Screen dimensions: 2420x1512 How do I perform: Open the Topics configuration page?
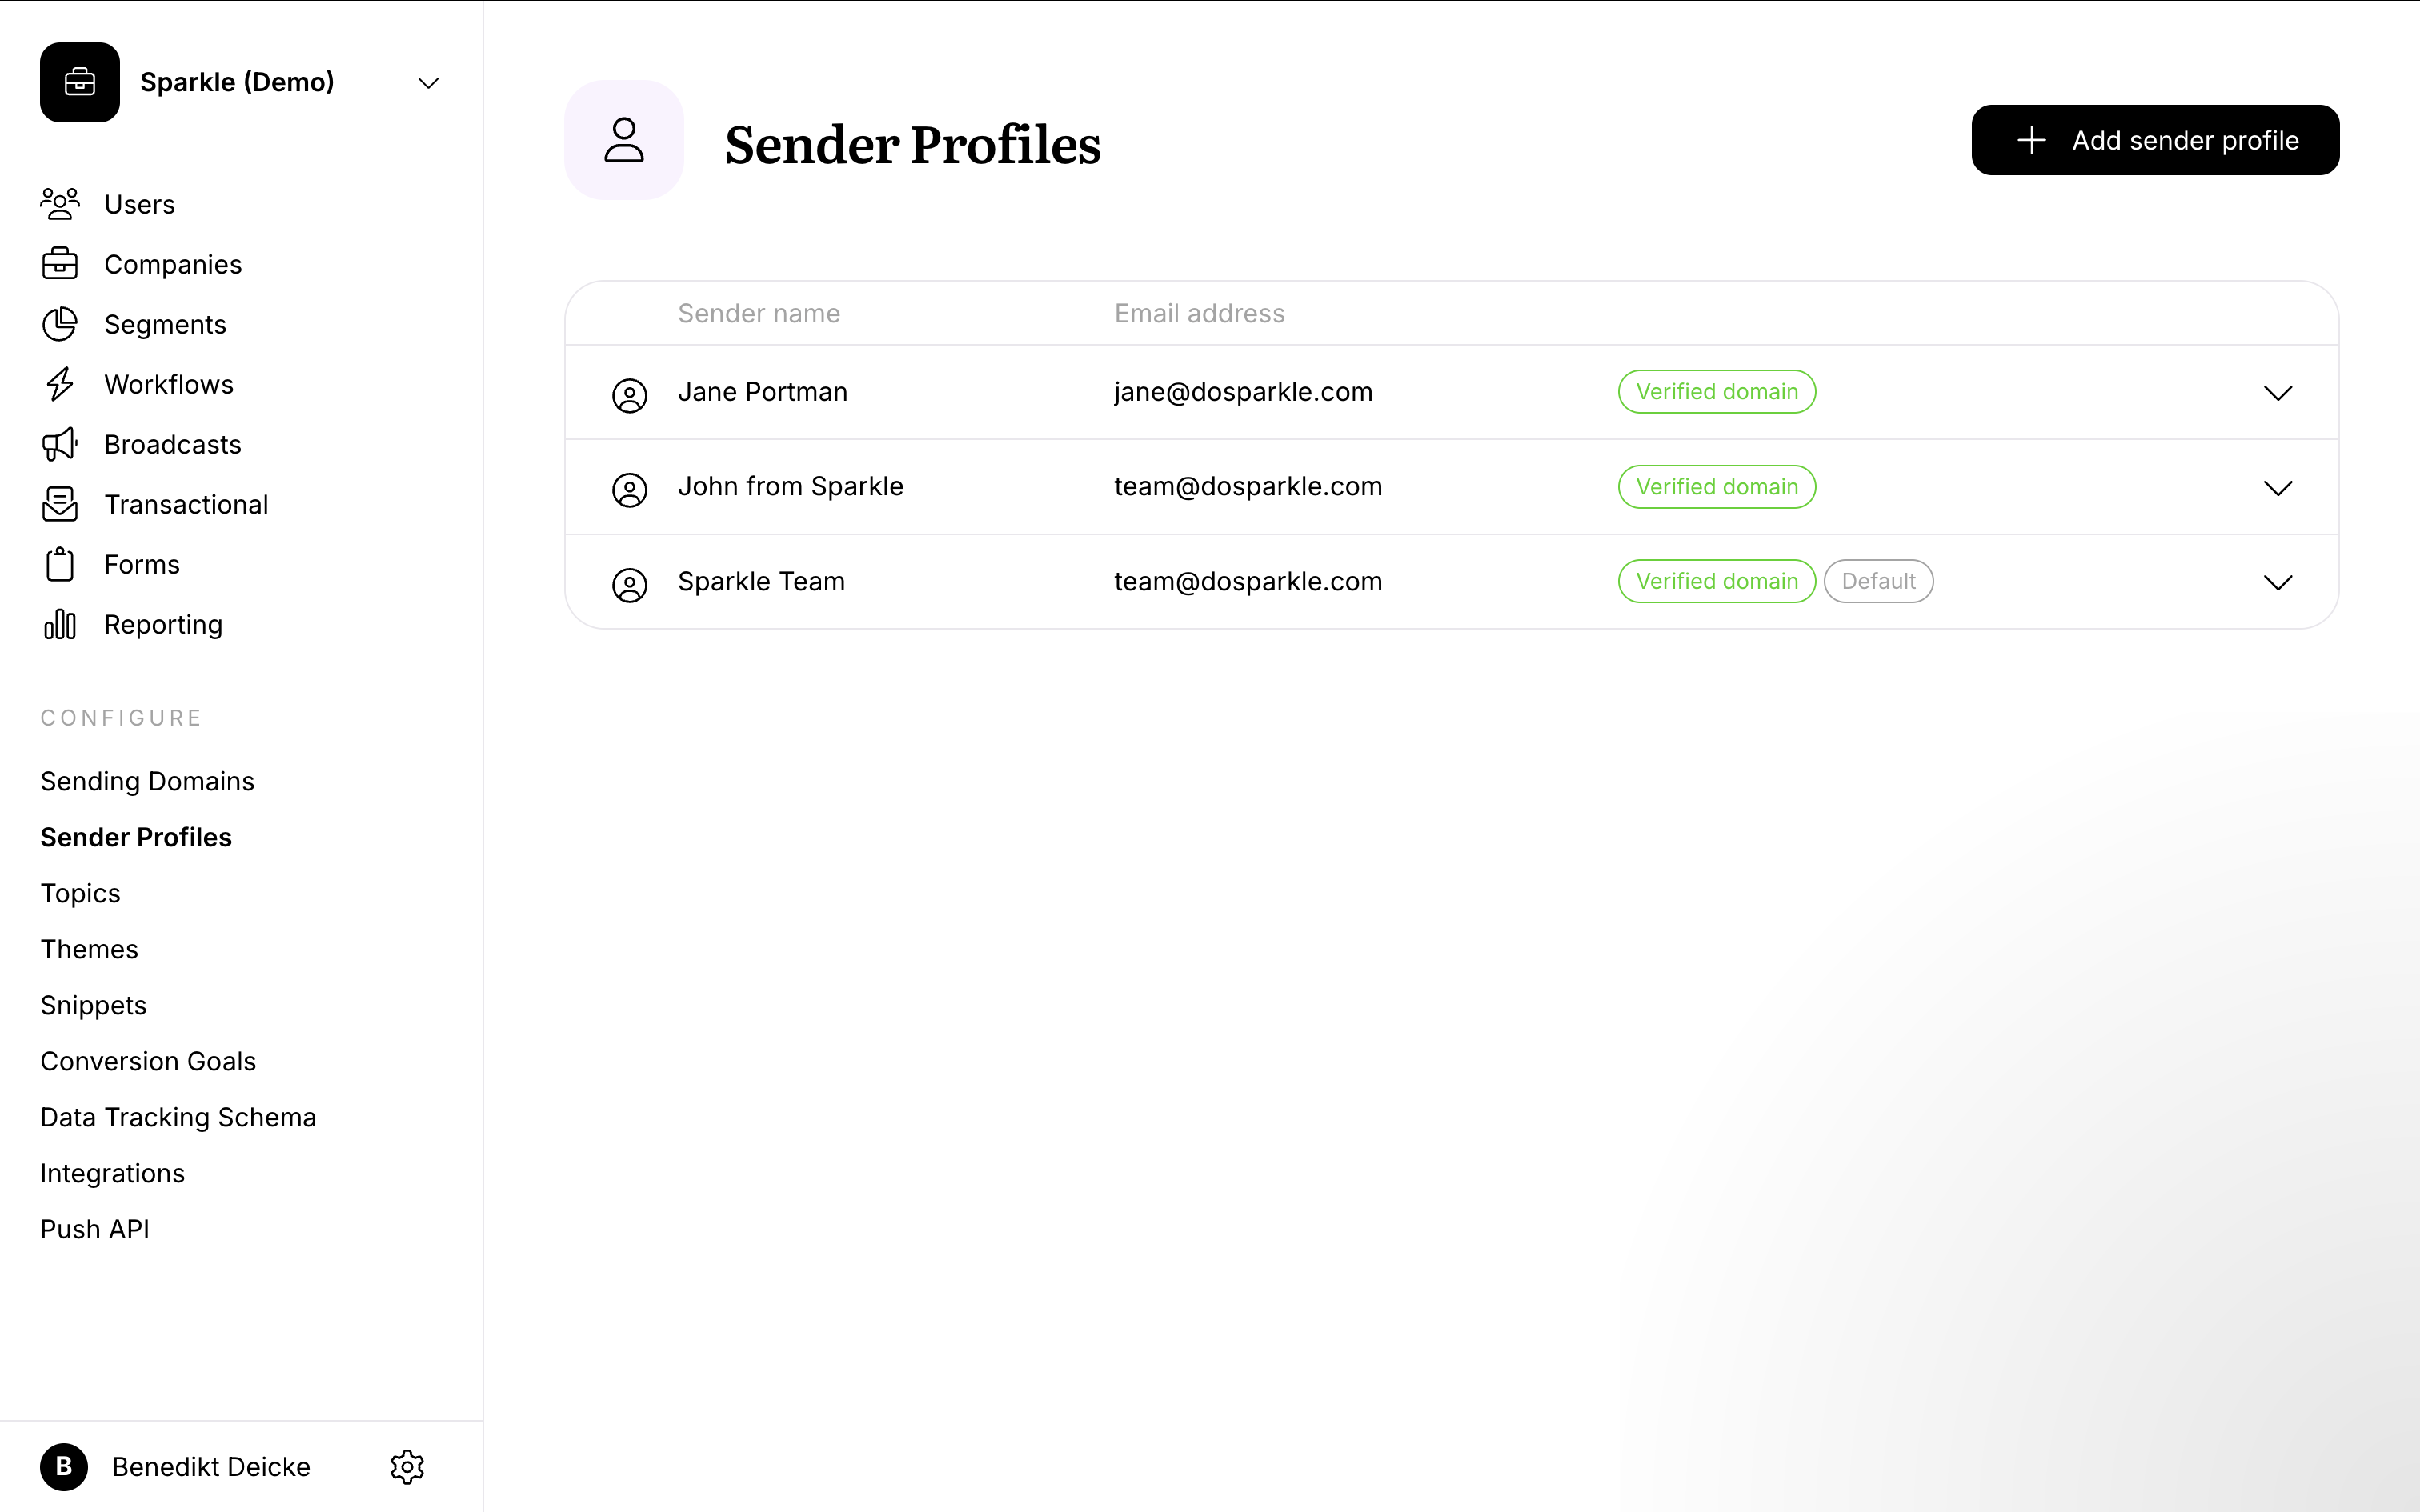pyautogui.click(x=80, y=893)
